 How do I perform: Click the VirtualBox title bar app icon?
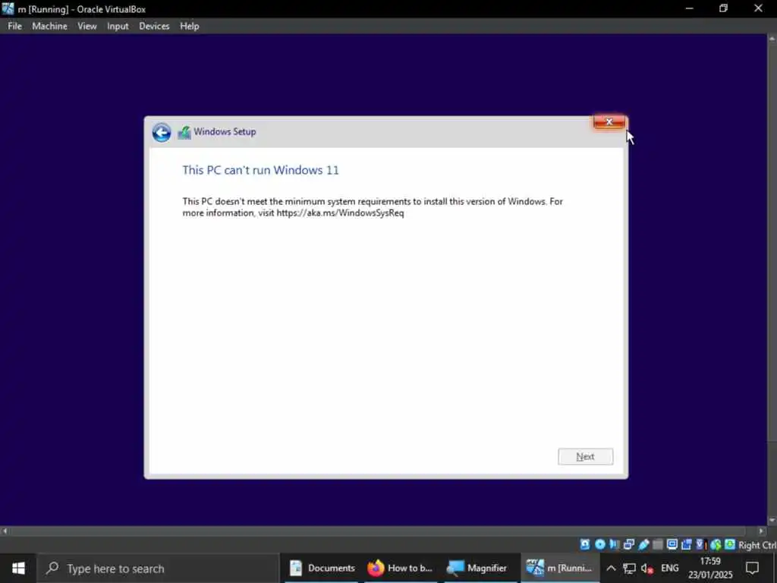click(x=8, y=8)
